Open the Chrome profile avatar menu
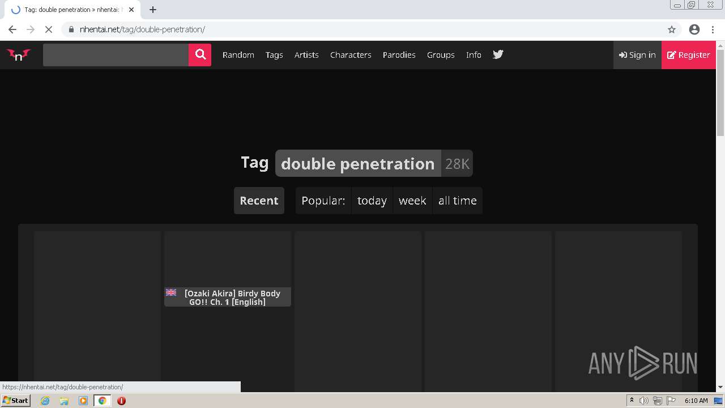Viewport: 725px width, 408px height. pyautogui.click(x=694, y=29)
